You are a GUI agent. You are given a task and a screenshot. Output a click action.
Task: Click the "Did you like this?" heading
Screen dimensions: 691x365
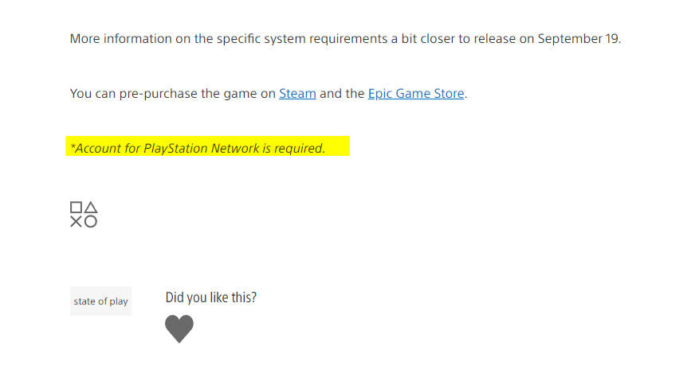tap(210, 297)
